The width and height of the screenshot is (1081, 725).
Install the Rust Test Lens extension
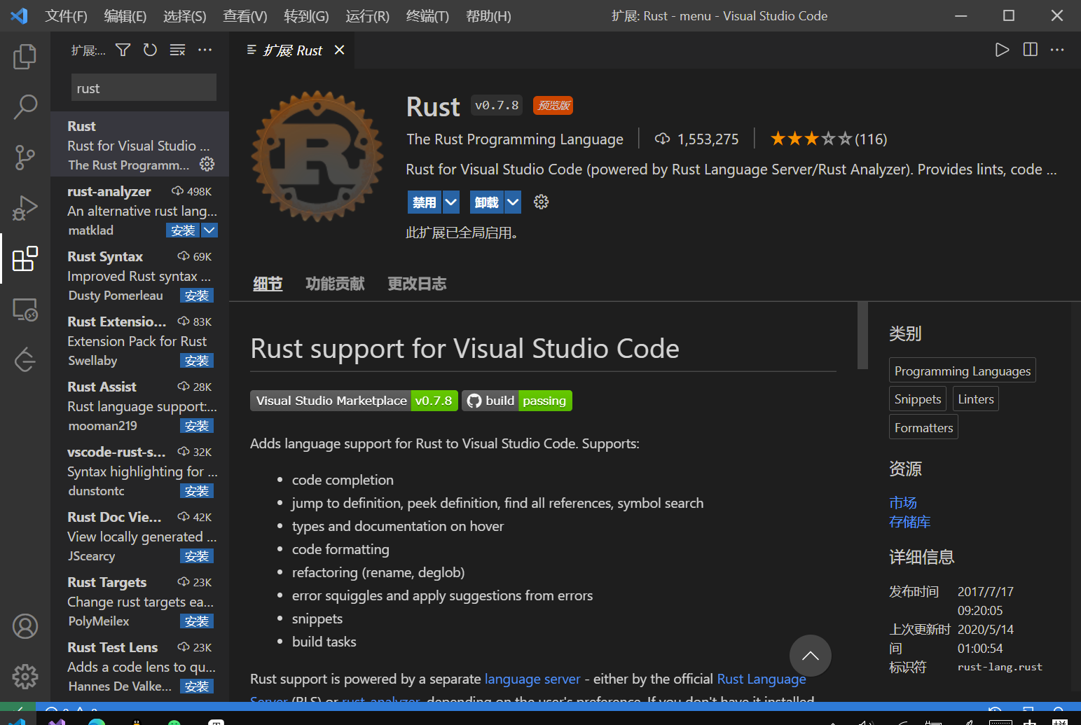[197, 686]
